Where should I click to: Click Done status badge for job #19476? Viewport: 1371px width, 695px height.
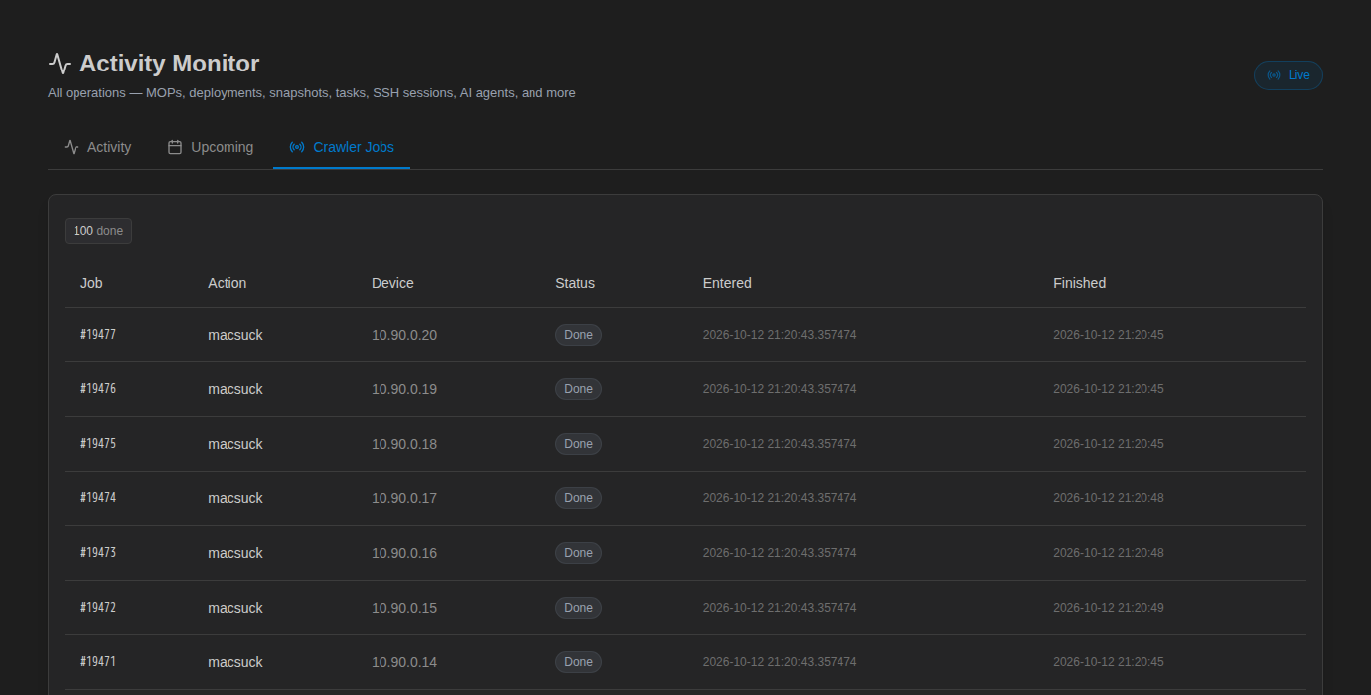click(x=578, y=389)
